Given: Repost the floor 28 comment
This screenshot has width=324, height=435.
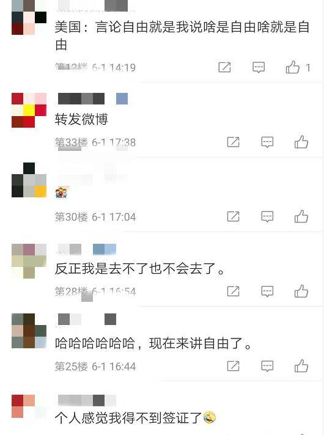Looking at the screenshot, I should 233,291.
